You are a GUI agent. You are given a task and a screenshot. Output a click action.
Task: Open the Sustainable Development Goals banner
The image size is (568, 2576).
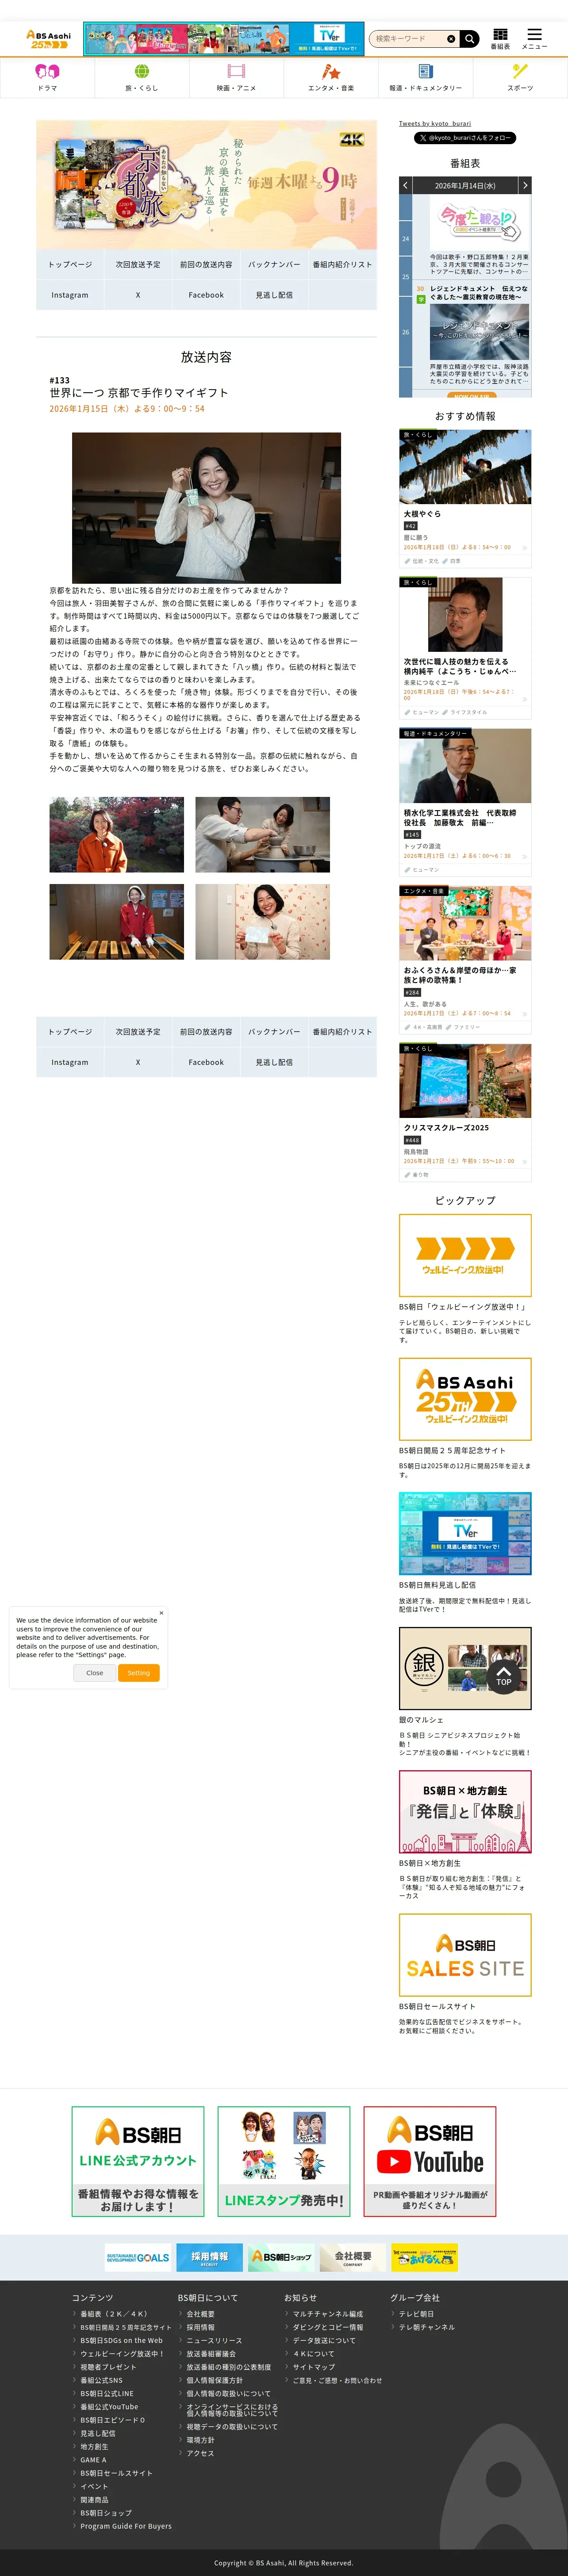coord(138,2257)
